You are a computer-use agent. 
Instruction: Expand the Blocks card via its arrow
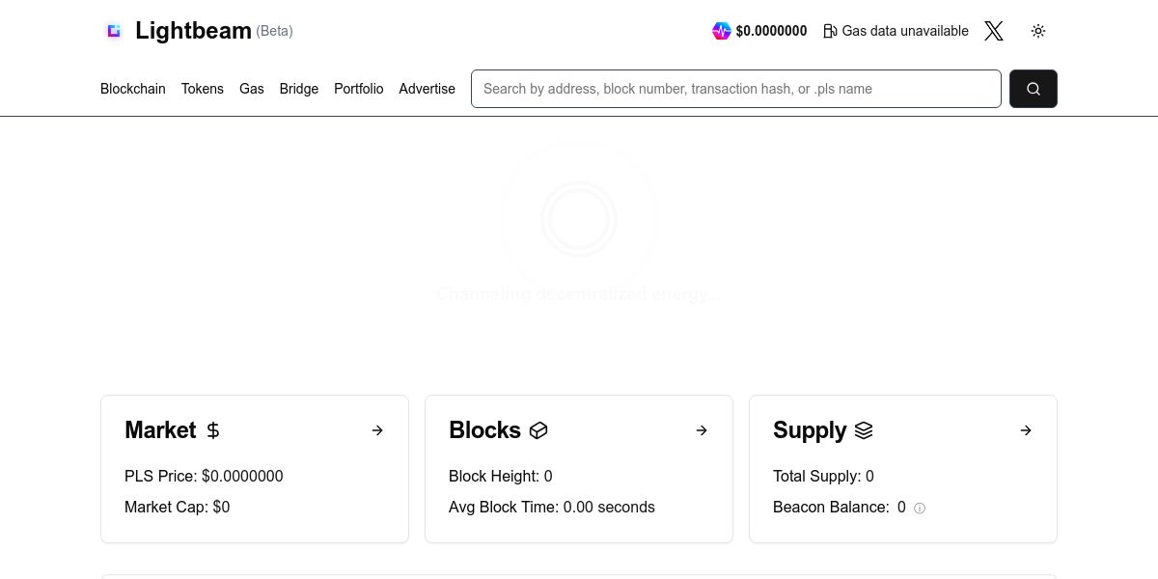point(702,430)
